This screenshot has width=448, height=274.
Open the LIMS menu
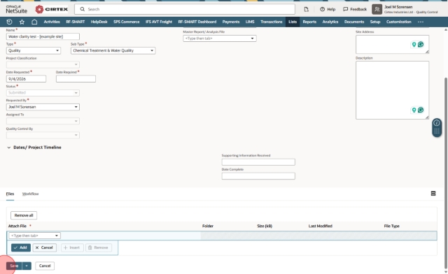click(250, 22)
